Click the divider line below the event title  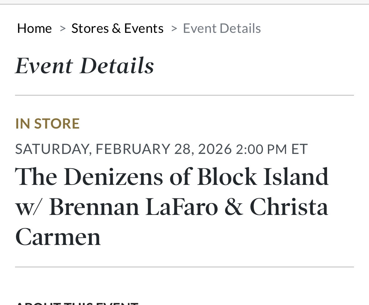coord(184,267)
